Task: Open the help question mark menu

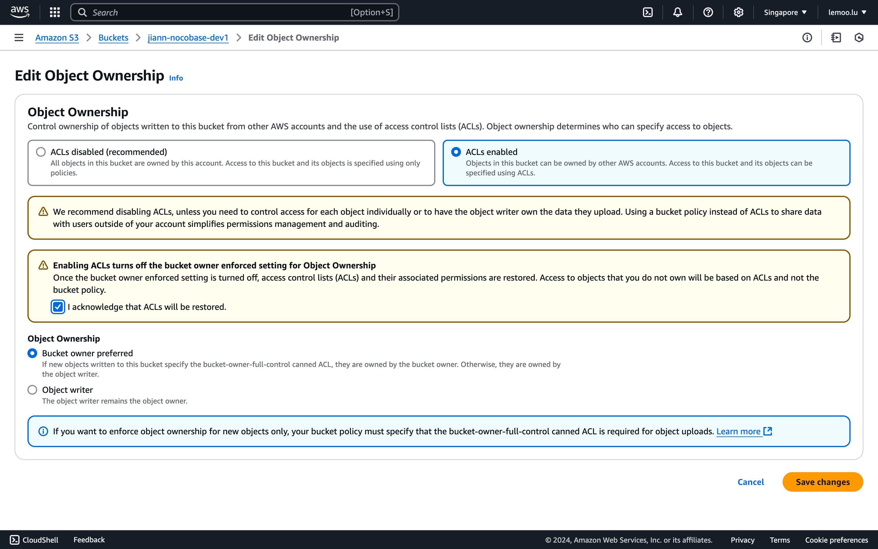Action: tap(708, 12)
